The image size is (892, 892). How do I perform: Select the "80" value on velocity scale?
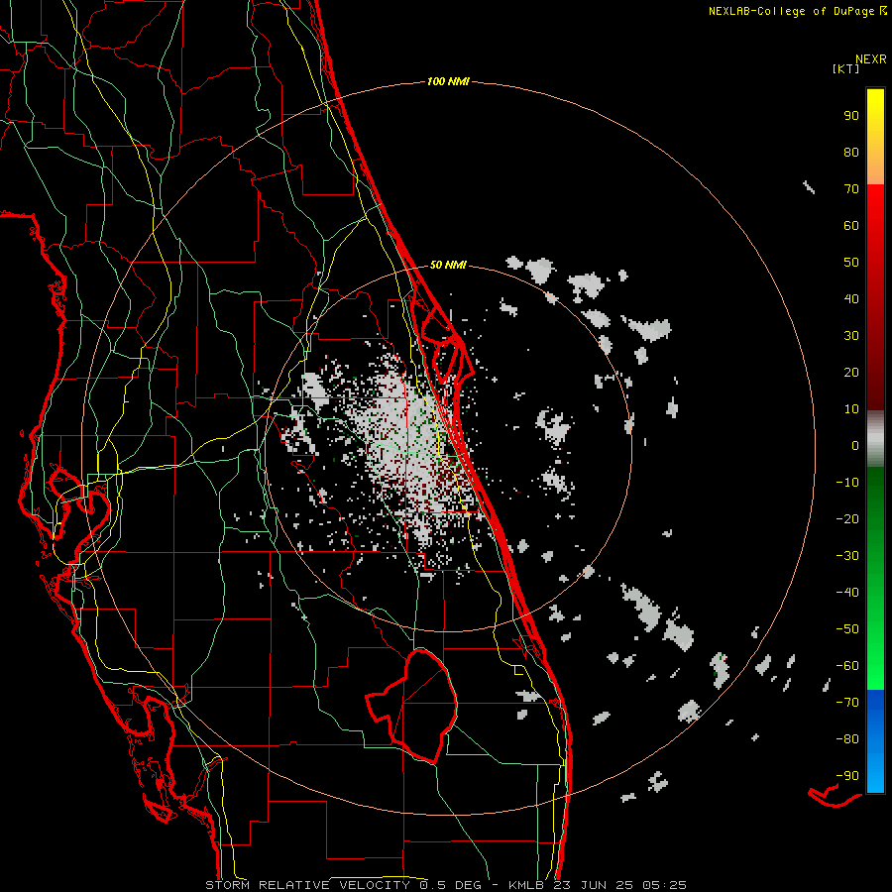[851, 152]
